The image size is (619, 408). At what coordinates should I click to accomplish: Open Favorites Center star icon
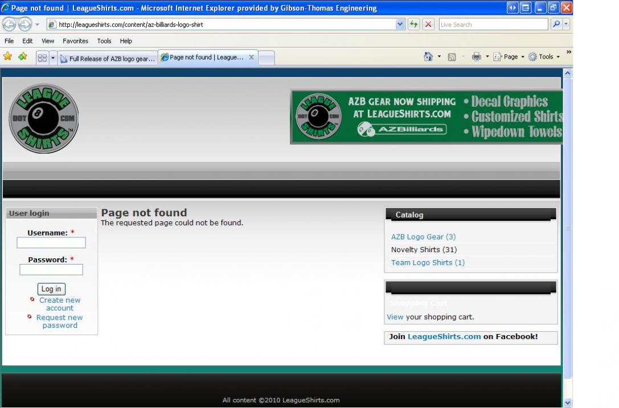tap(7, 56)
